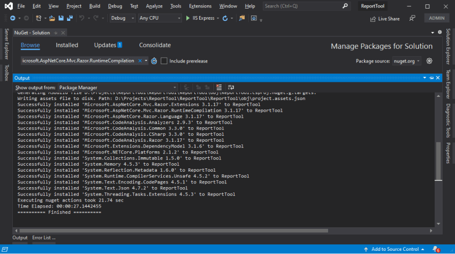
Task: Open the Error List bottom tab
Action: tap(44, 238)
